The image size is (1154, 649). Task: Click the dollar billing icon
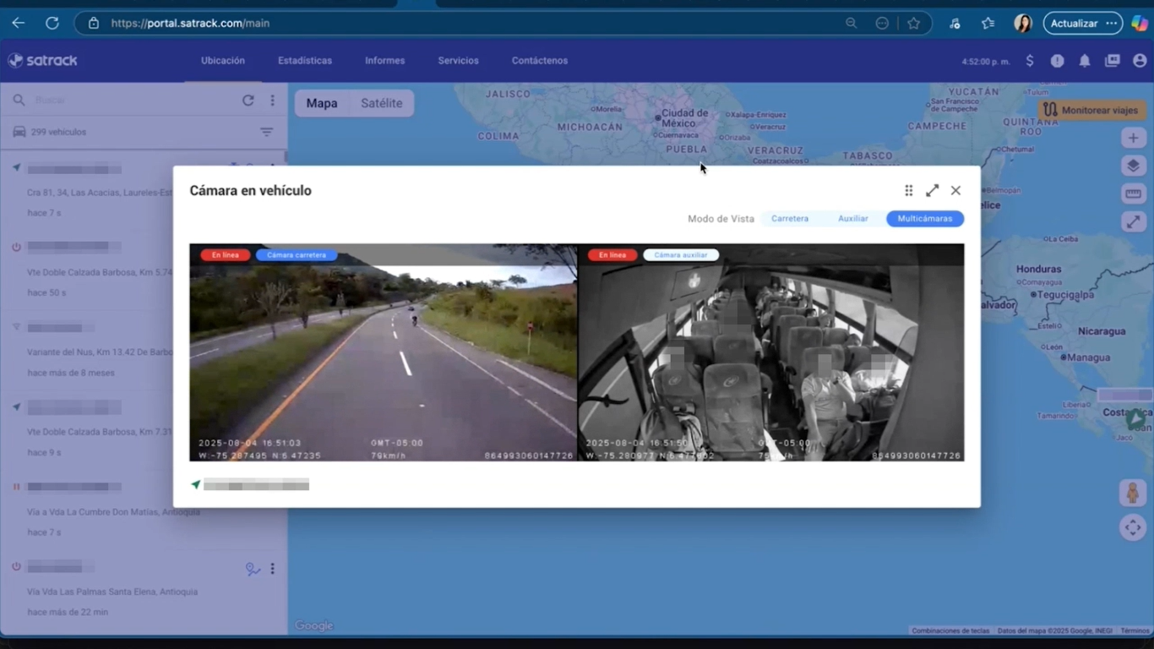1029,61
